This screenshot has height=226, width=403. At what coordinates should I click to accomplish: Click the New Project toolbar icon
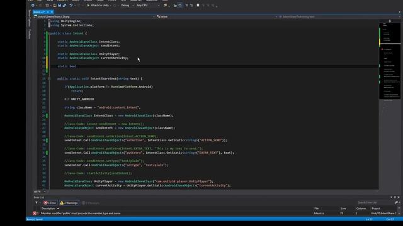point(47,5)
